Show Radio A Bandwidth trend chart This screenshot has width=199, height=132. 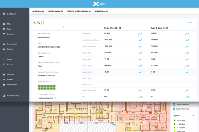(140, 34)
